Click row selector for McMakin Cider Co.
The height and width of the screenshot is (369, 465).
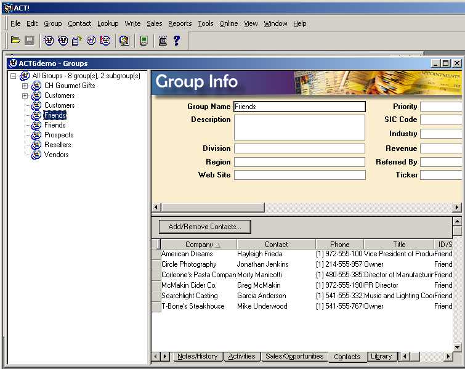pyautogui.click(x=156, y=285)
